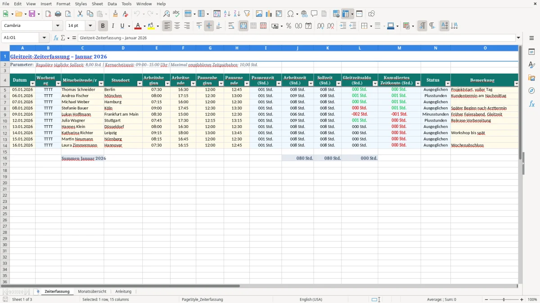
Task: Click the Sort Ascending icon
Action: tap(227, 14)
